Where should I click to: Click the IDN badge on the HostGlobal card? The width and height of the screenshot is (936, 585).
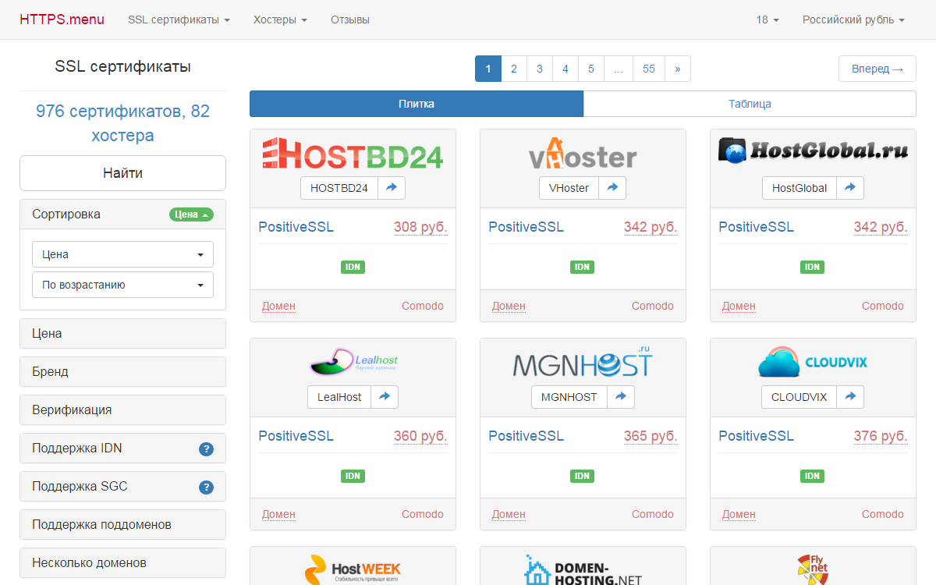click(x=813, y=267)
